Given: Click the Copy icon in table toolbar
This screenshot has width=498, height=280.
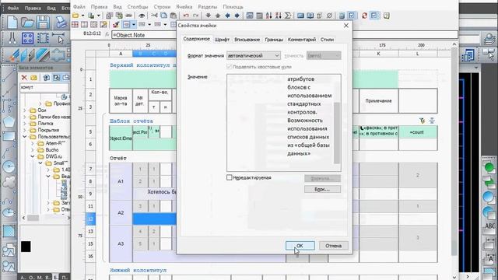Looking at the screenshot, I should [164, 16].
